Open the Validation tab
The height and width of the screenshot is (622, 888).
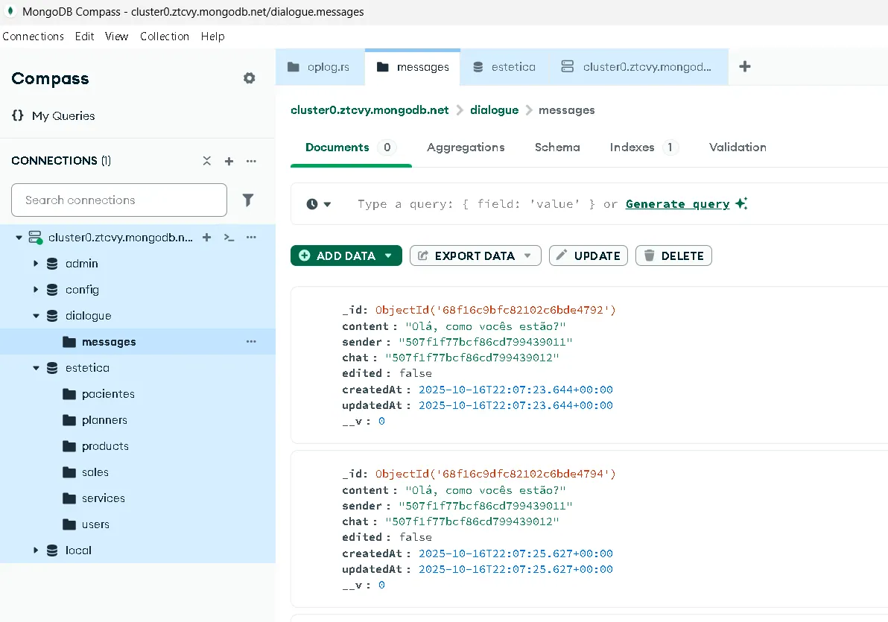pyautogui.click(x=738, y=147)
